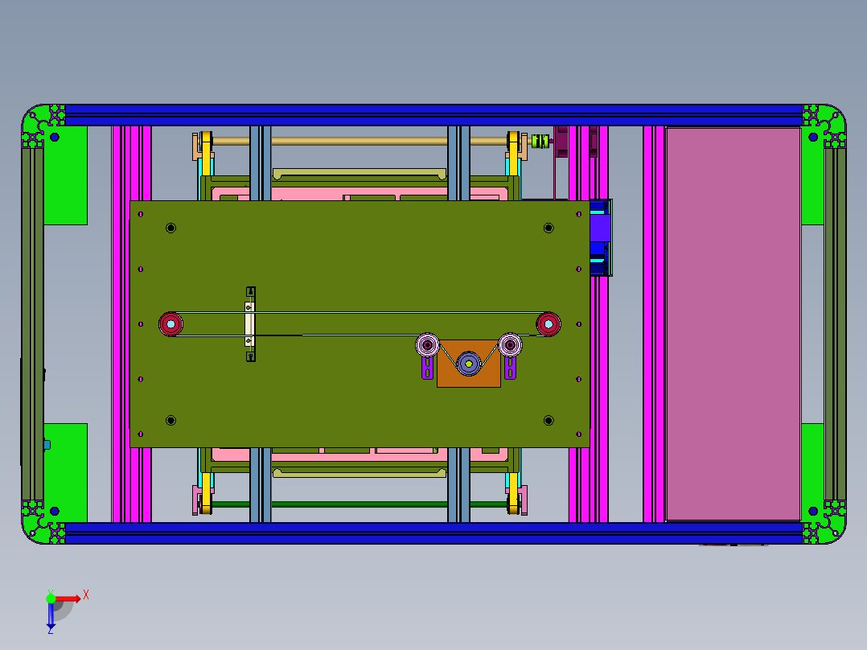
Task: Select the right red tensioner pulley
Action: point(548,323)
